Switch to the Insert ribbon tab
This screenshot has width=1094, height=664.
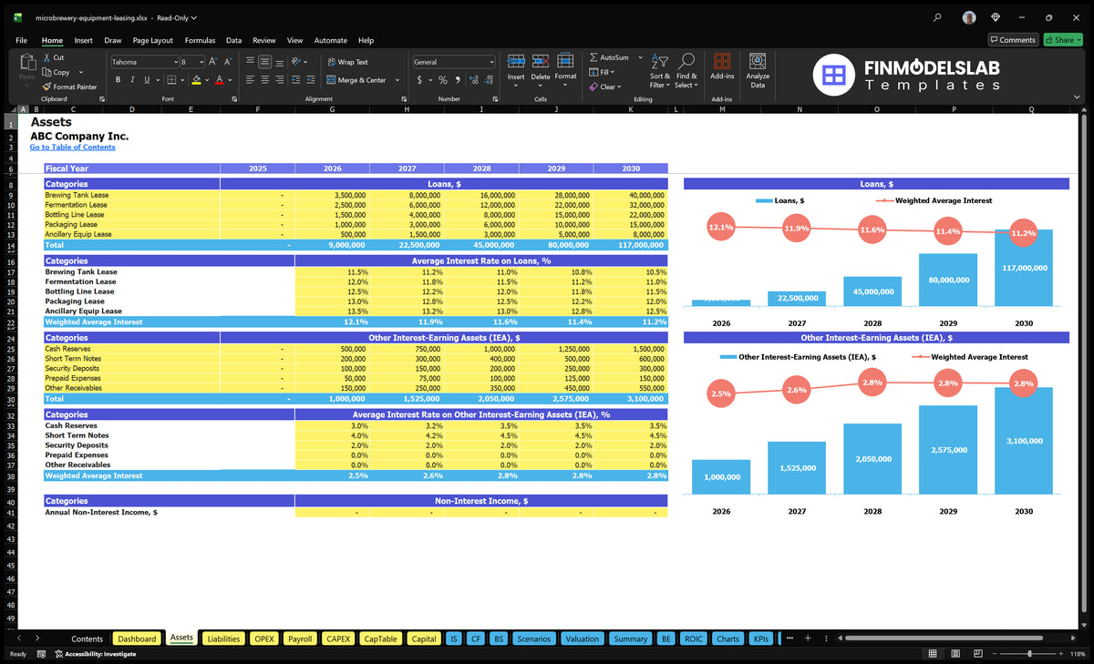83,40
